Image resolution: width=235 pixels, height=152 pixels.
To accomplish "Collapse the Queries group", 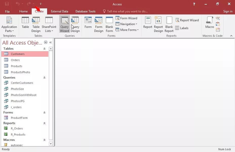I will 44,78.
